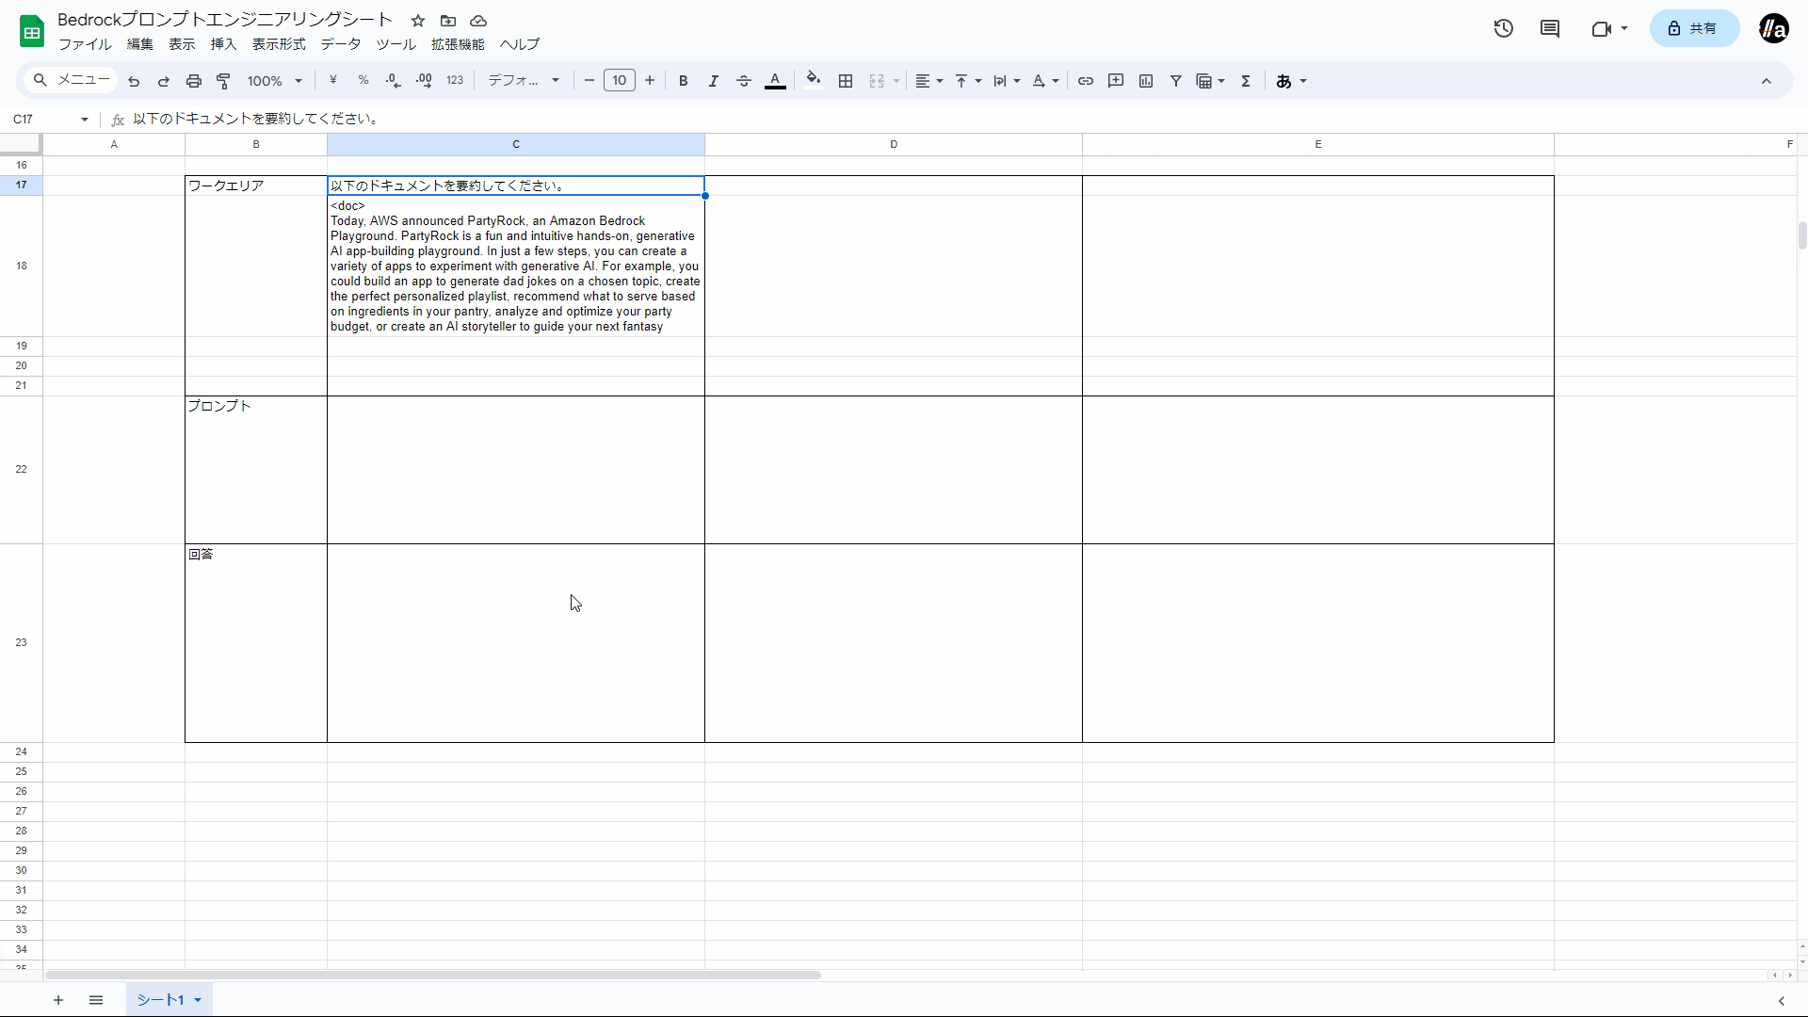Create a filter using funnel icon

[1176, 81]
